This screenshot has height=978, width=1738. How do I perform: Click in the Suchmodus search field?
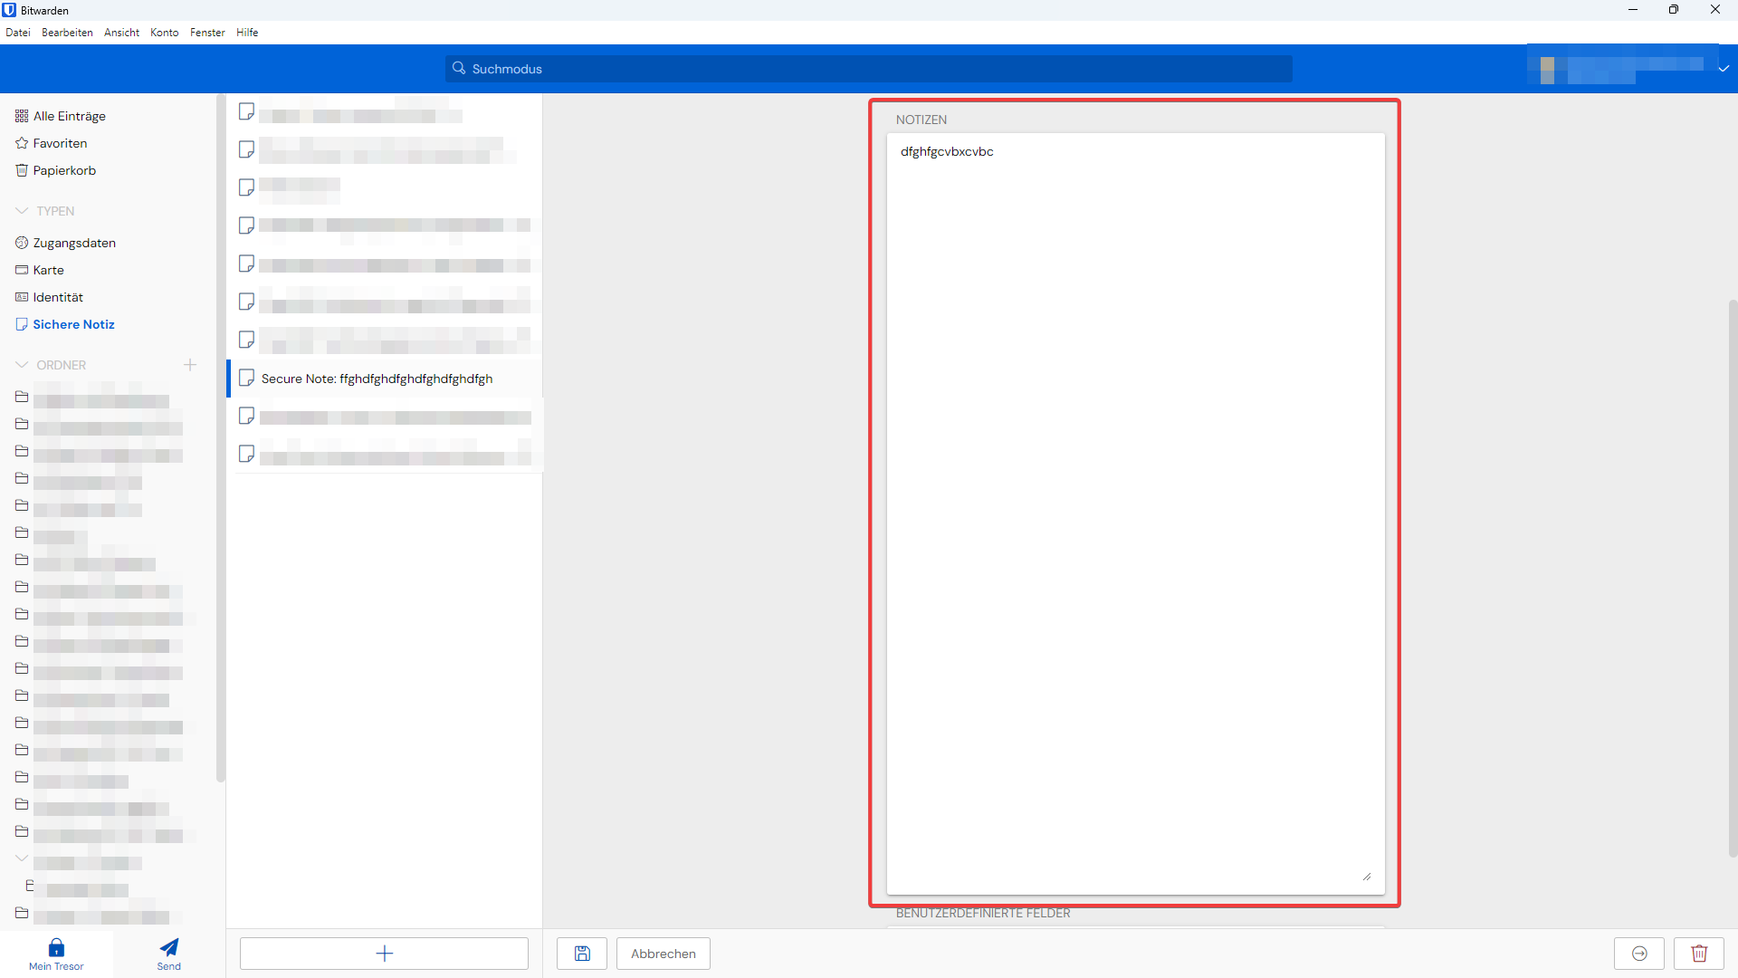coord(869,69)
